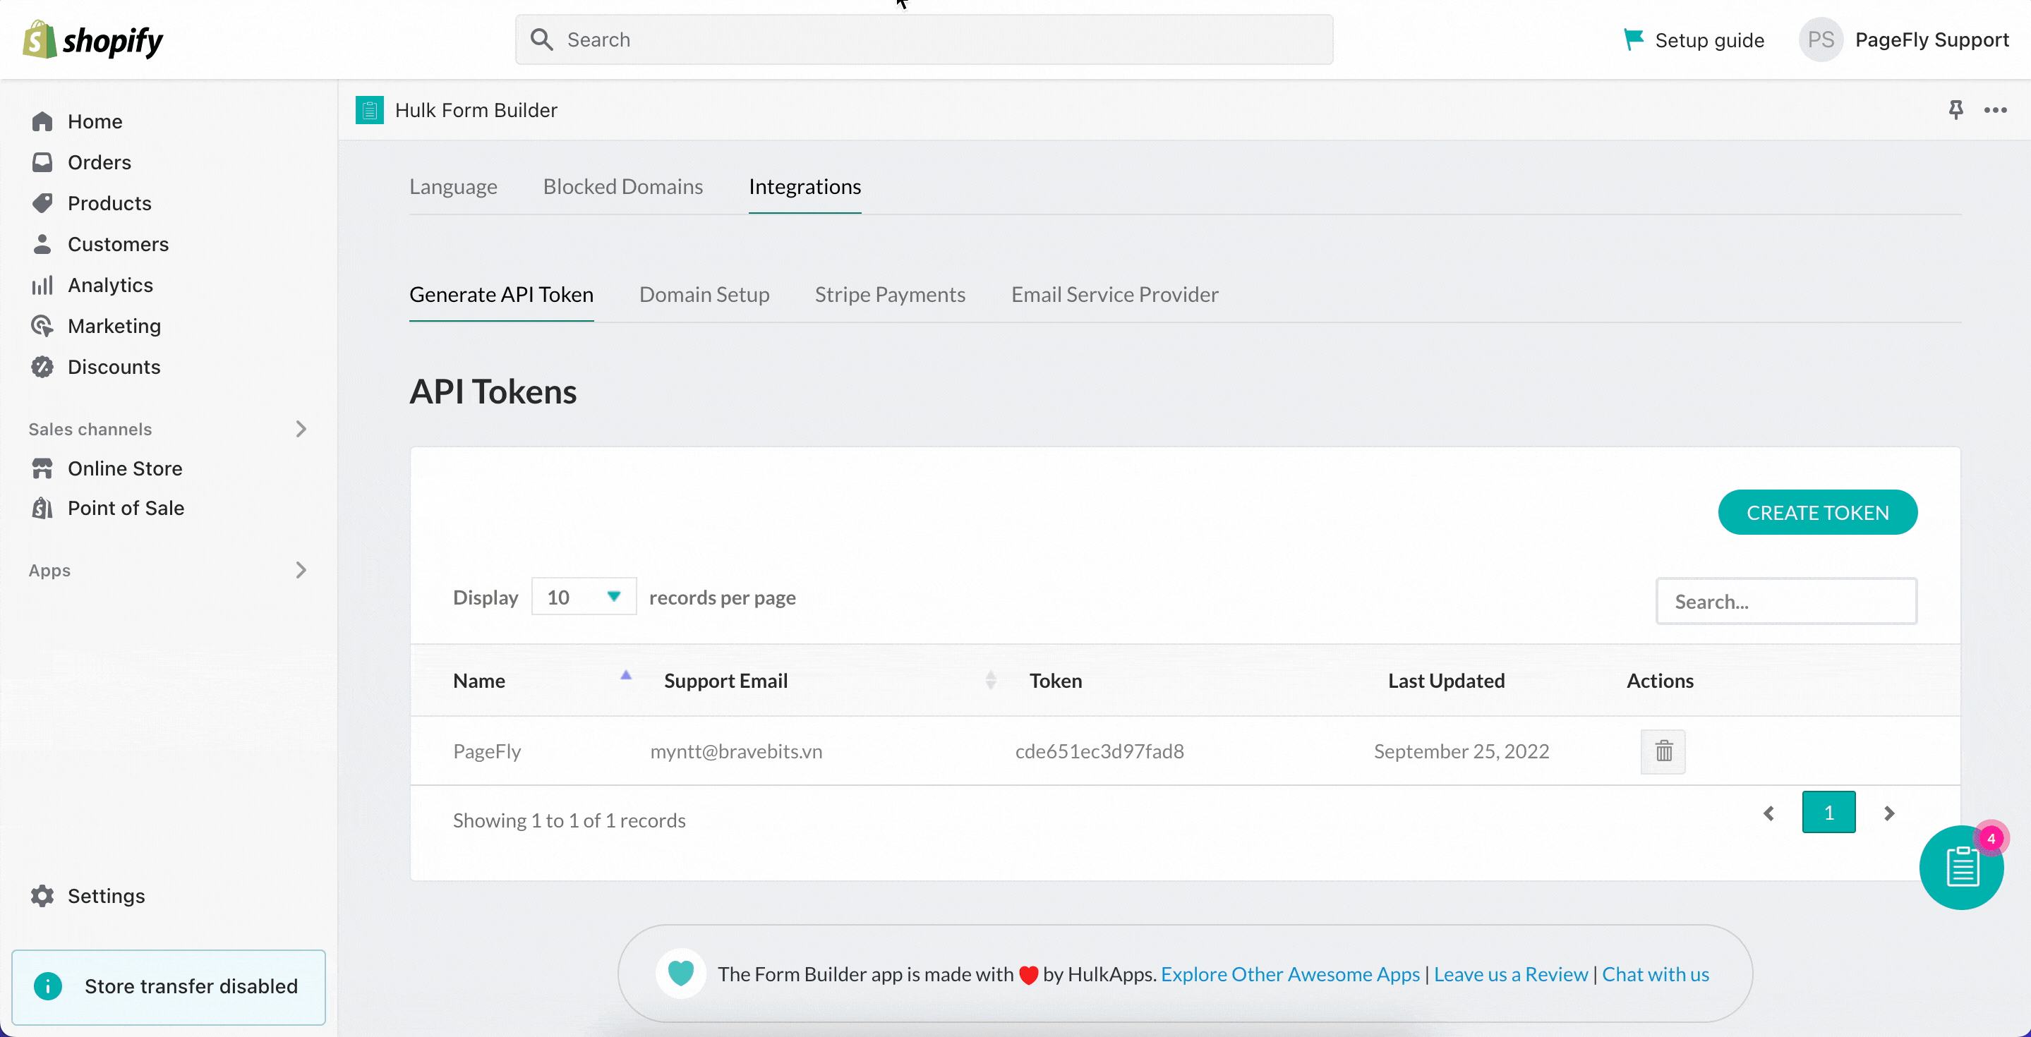Open Customers in the sidebar
The width and height of the screenshot is (2031, 1037).
pyautogui.click(x=119, y=244)
